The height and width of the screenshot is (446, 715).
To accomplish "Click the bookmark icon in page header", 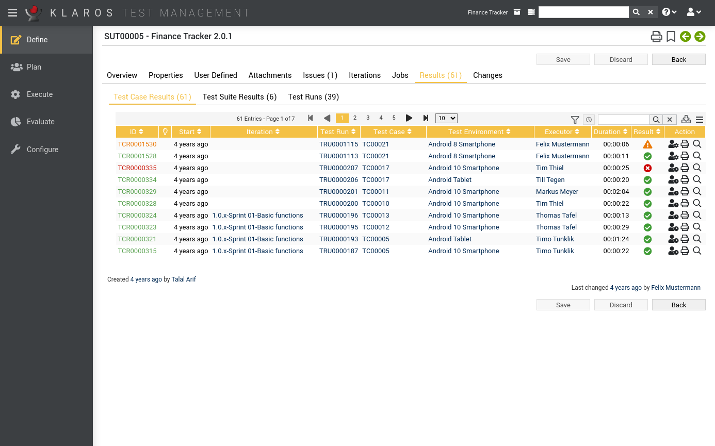I will (671, 37).
